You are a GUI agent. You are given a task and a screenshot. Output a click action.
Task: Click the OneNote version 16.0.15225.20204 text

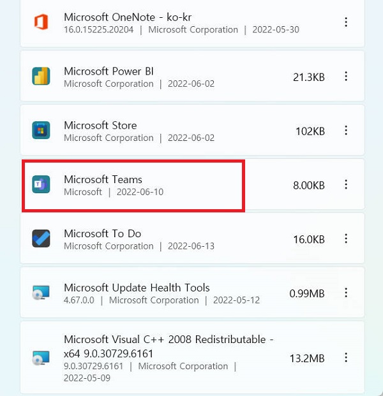pyautogui.click(x=98, y=29)
